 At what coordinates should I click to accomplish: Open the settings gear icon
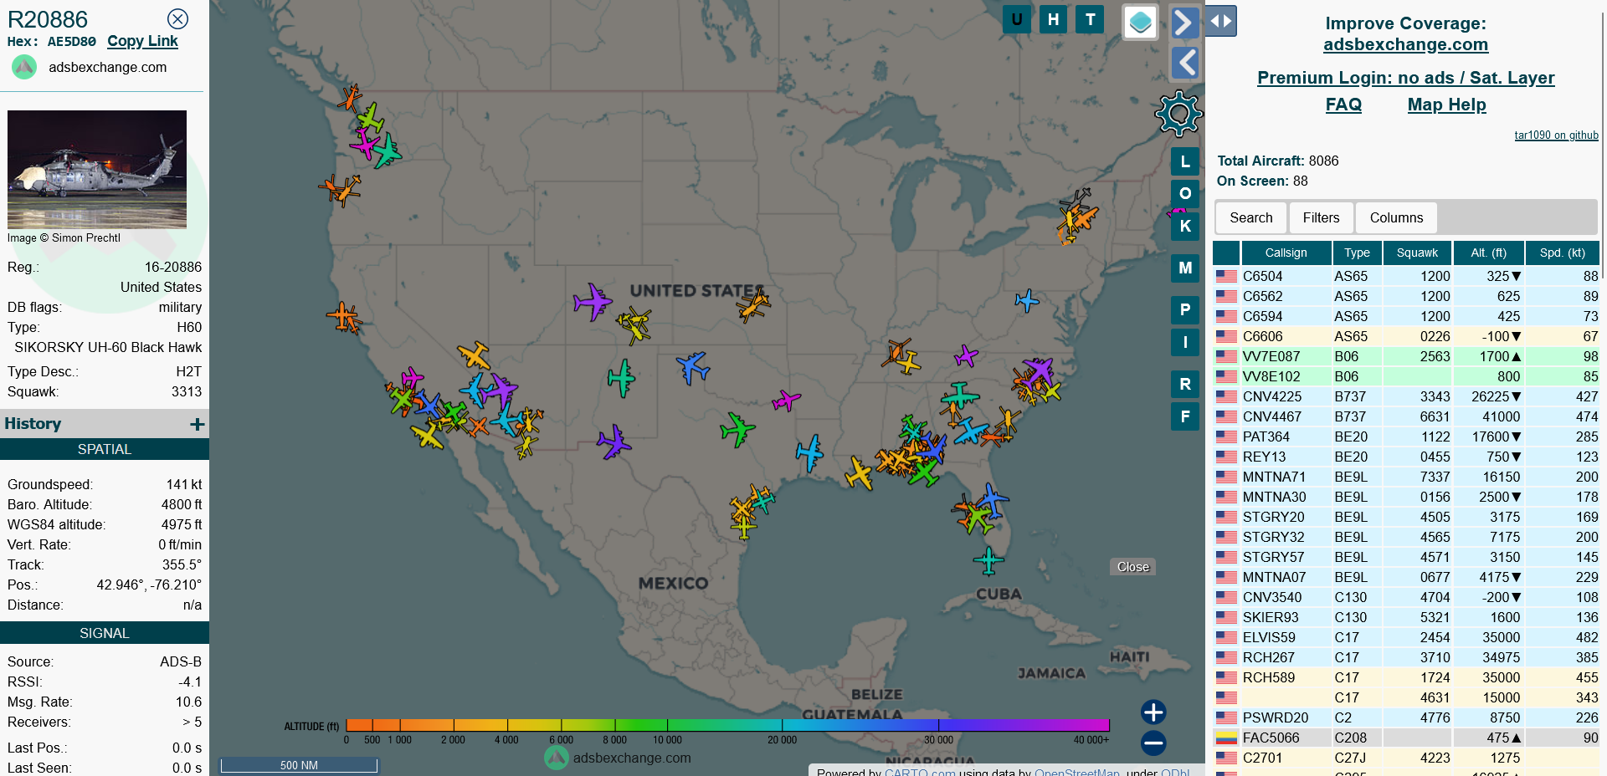[x=1178, y=113]
